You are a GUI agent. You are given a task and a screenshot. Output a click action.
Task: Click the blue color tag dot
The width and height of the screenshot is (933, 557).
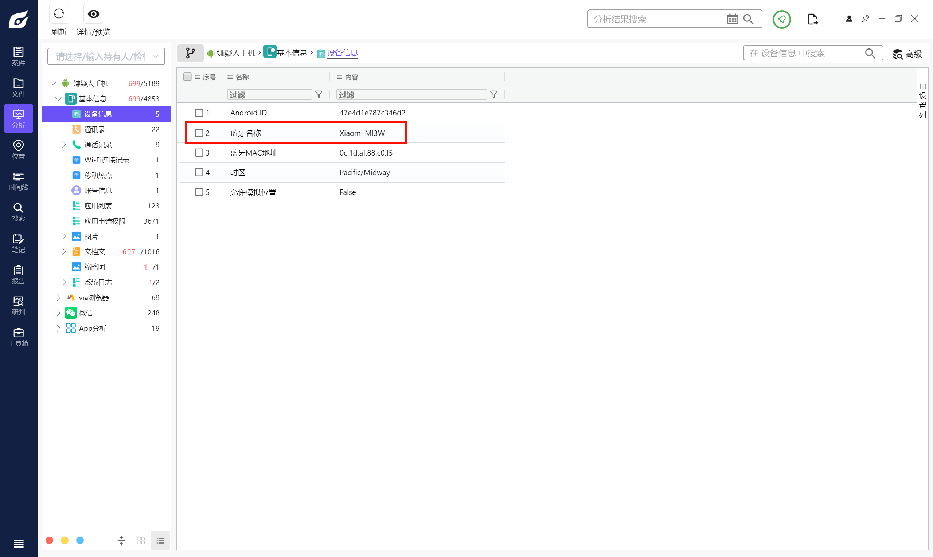pyautogui.click(x=80, y=541)
